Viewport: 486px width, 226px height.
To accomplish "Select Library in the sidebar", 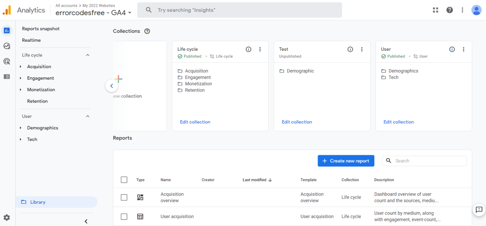I will pyautogui.click(x=38, y=202).
